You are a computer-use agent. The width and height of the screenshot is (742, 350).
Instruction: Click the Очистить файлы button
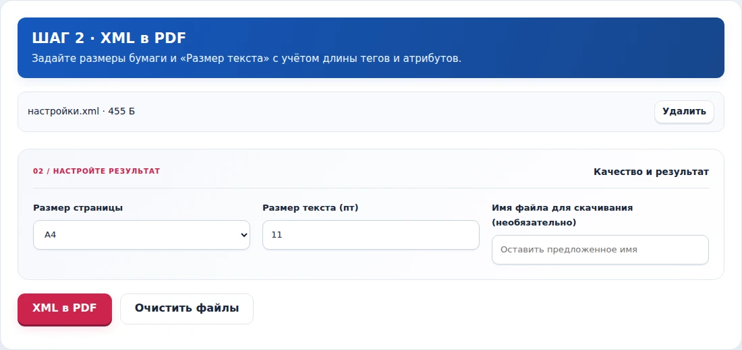(x=186, y=309)
